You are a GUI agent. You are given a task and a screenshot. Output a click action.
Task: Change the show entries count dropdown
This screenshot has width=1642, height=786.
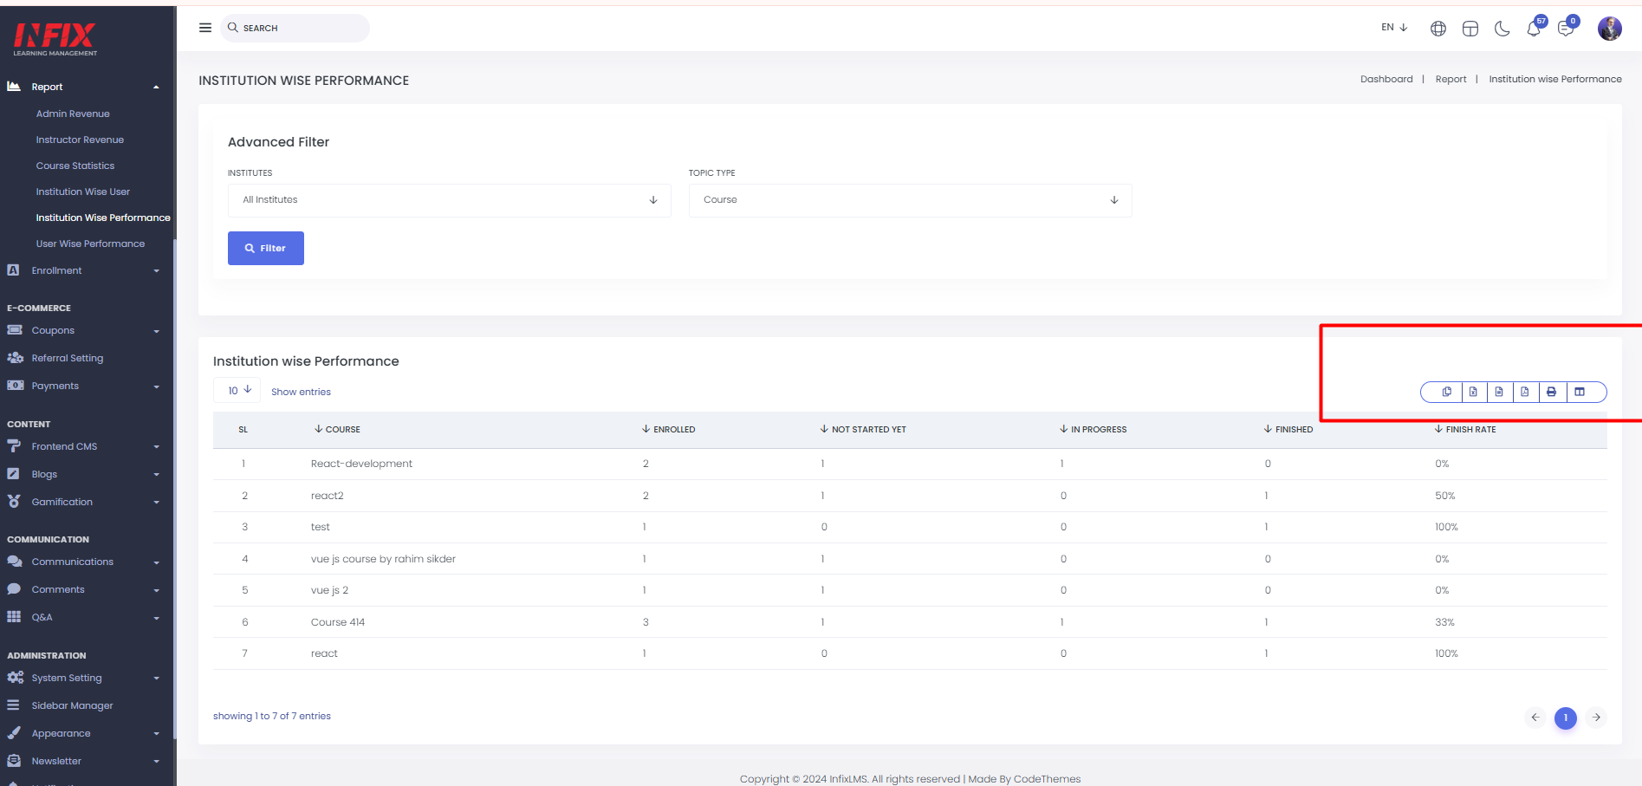[x=237, y=391]
